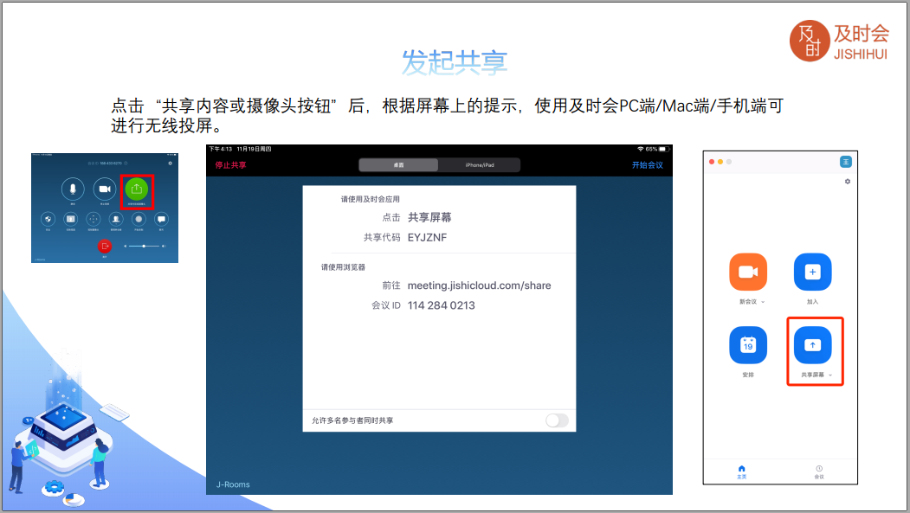Click meeting ID 114 284 0213
The height and width of the screenshot is (513, 910).
tap(441, 305)
